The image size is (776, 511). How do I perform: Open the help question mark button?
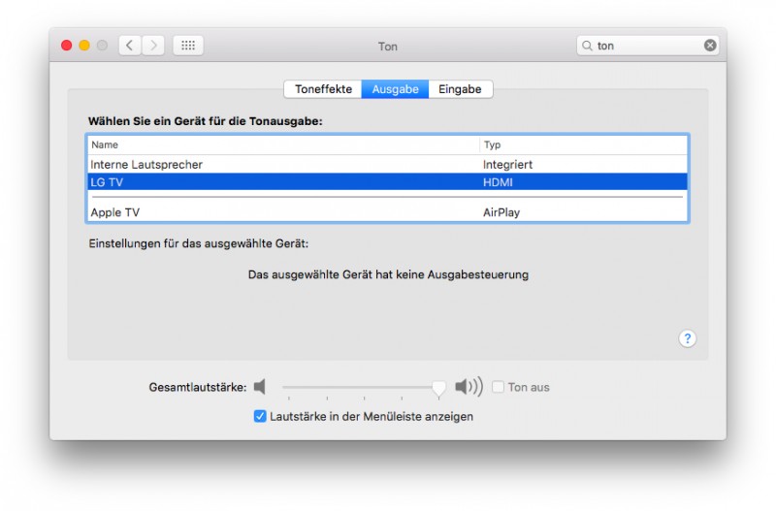(x=687, y=338)
